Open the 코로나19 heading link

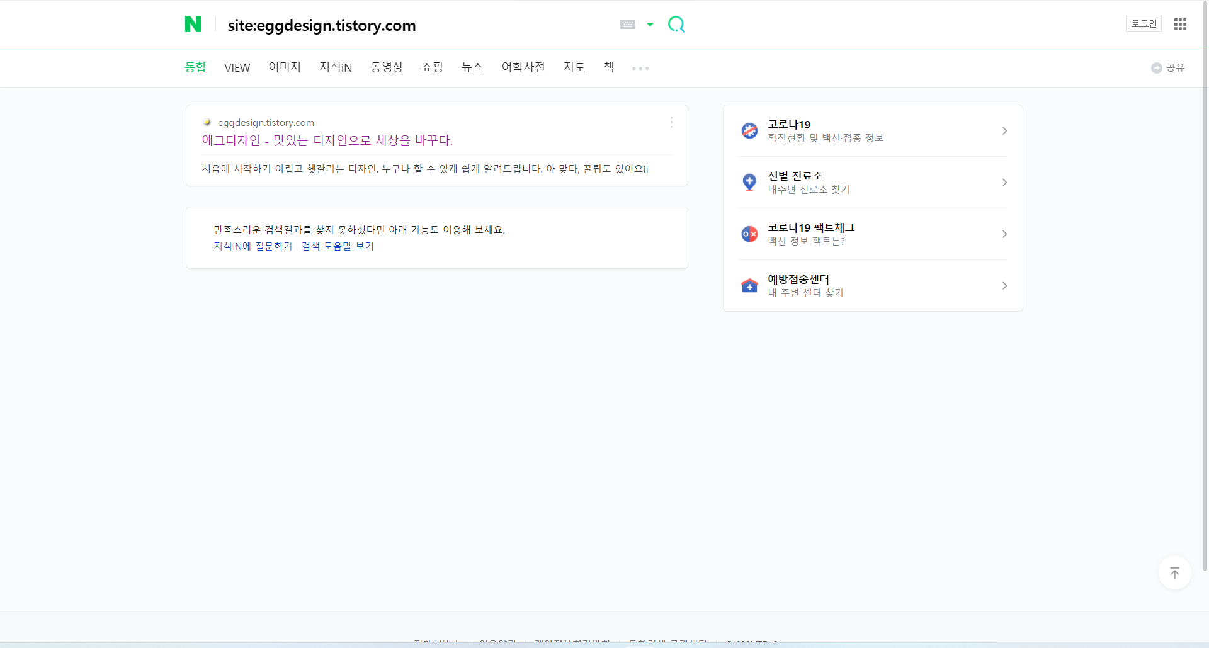(x=789, y=124)
